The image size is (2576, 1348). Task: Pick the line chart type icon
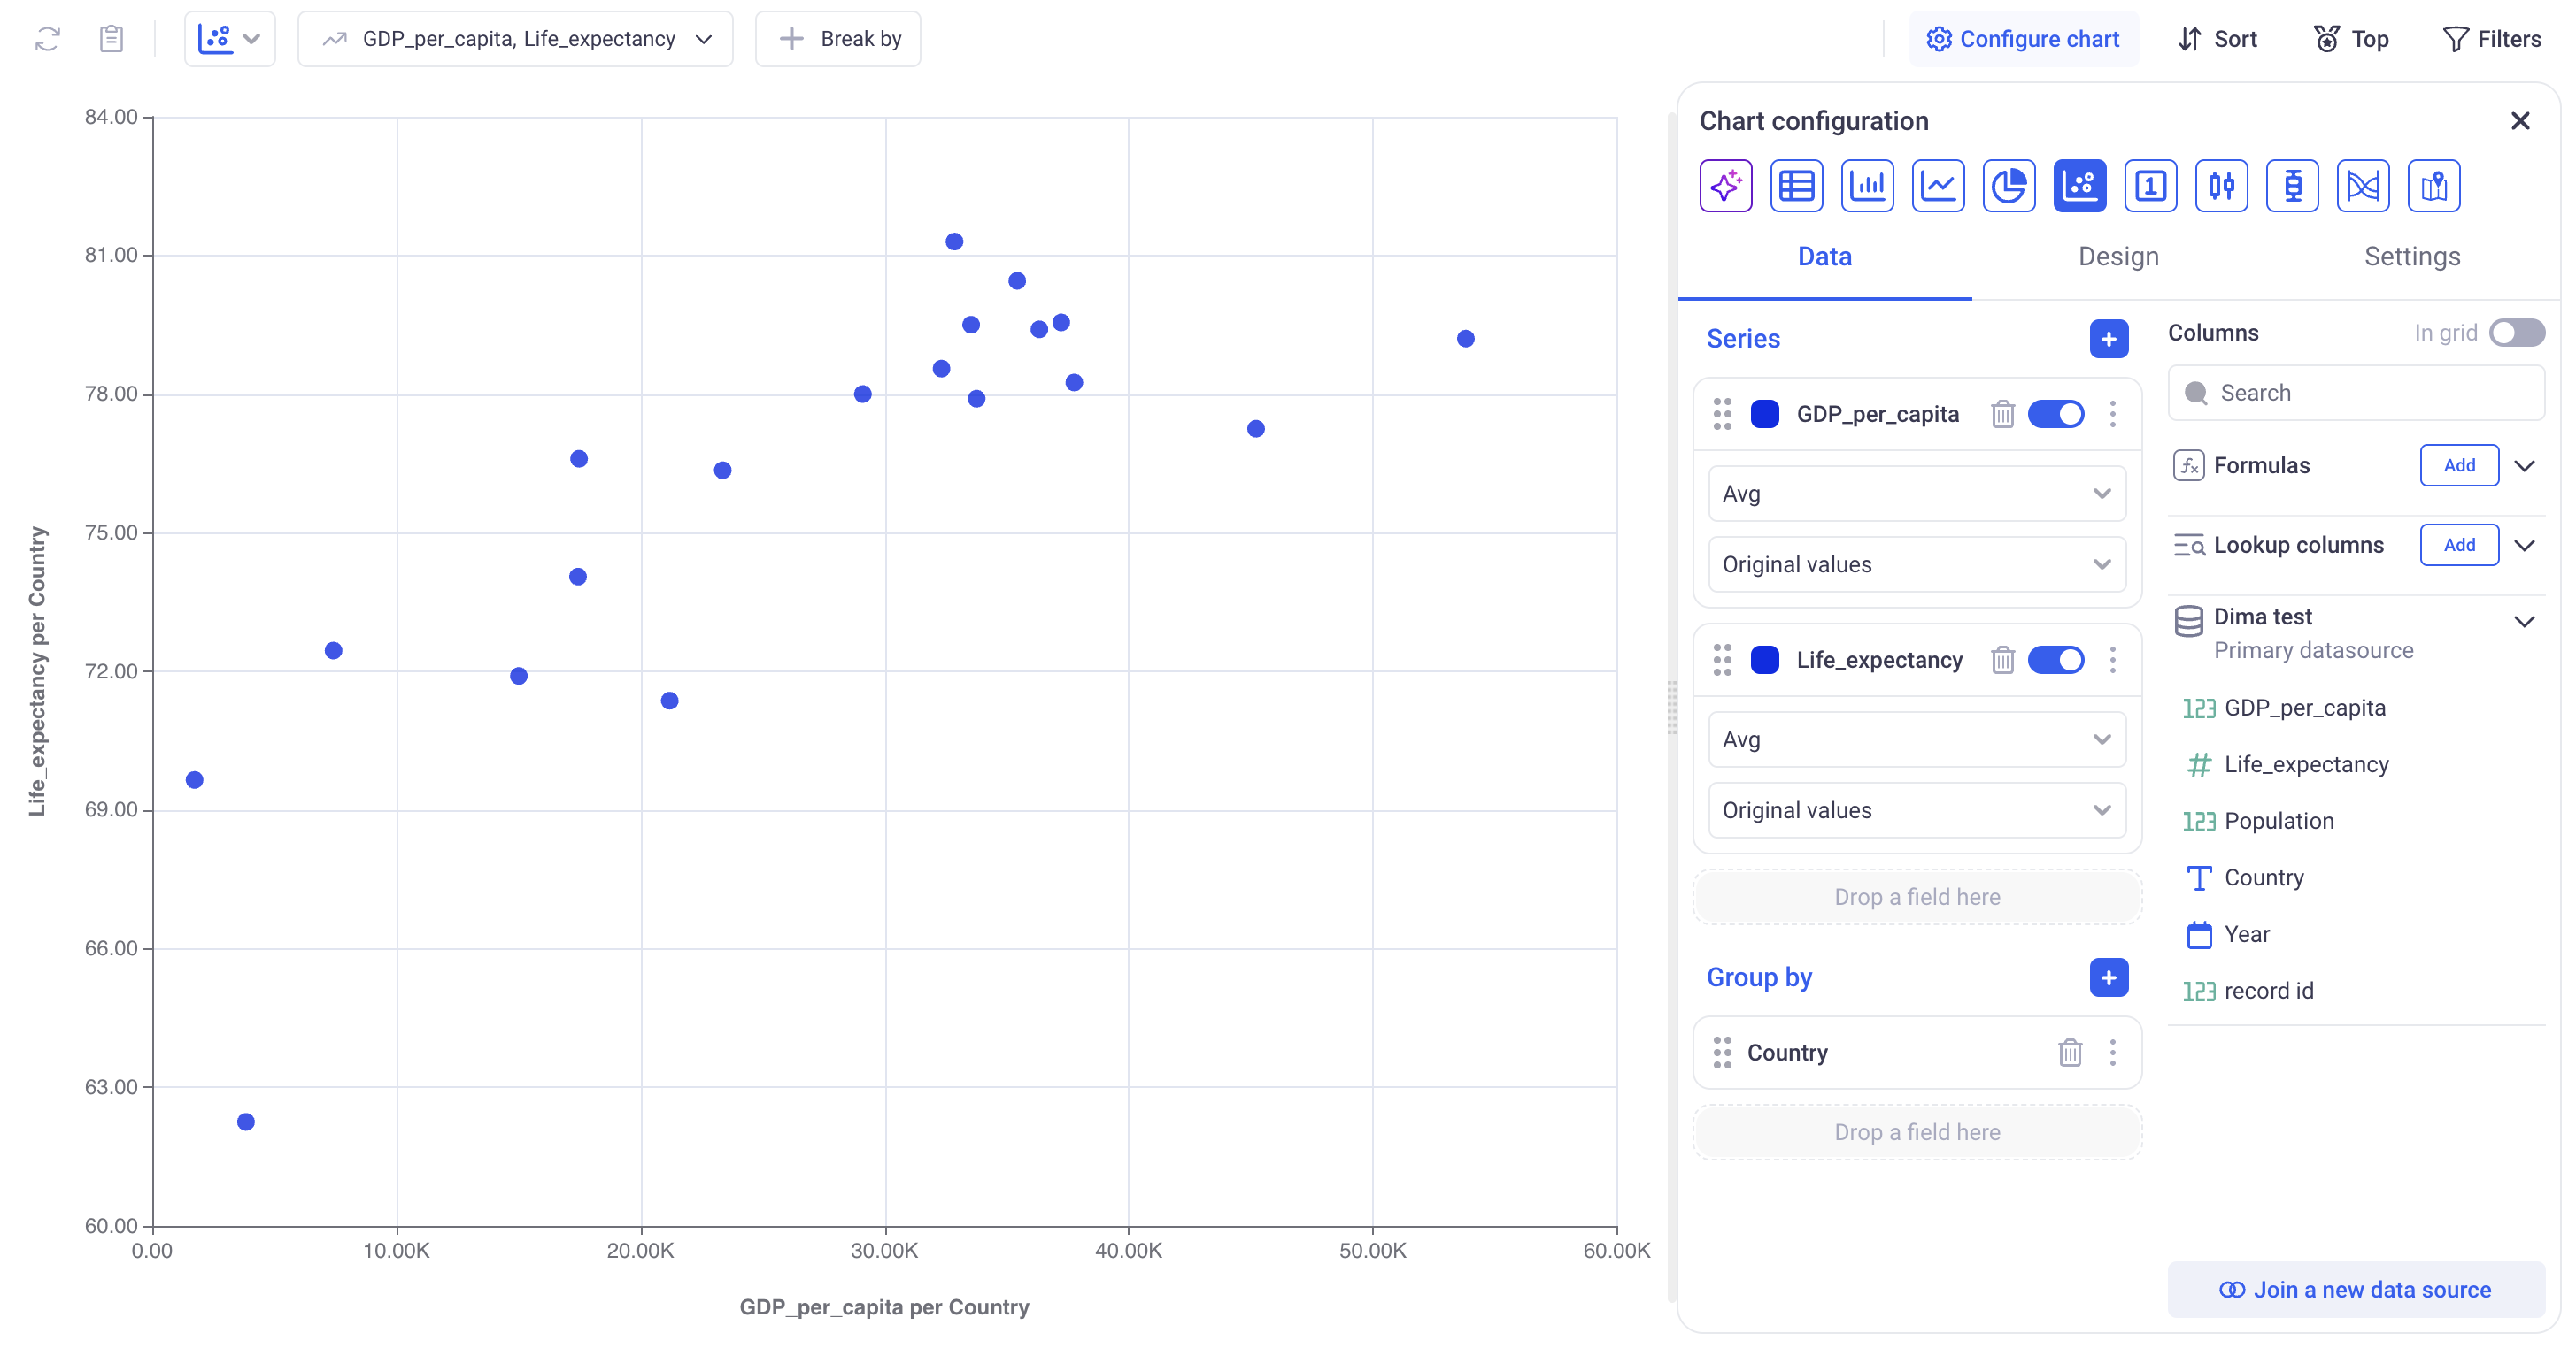pyautogui.click(x=1937, y=186)
